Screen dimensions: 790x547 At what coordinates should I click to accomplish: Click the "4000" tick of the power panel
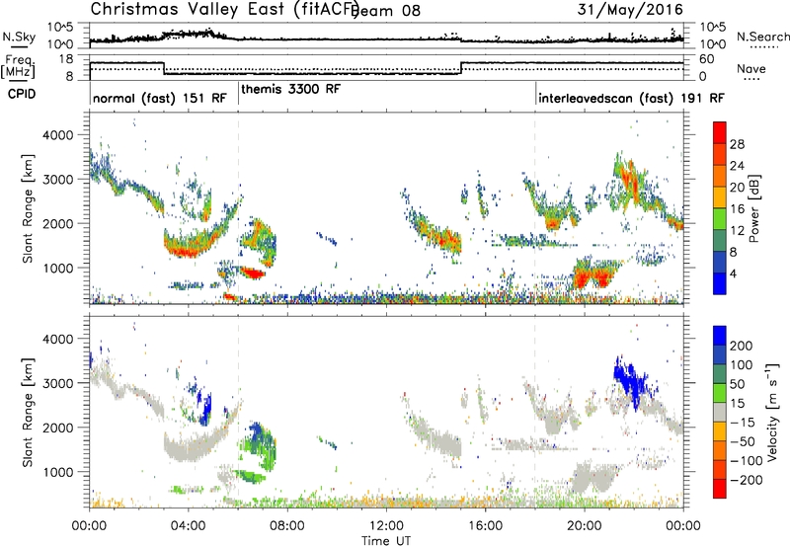coord(58,135)
